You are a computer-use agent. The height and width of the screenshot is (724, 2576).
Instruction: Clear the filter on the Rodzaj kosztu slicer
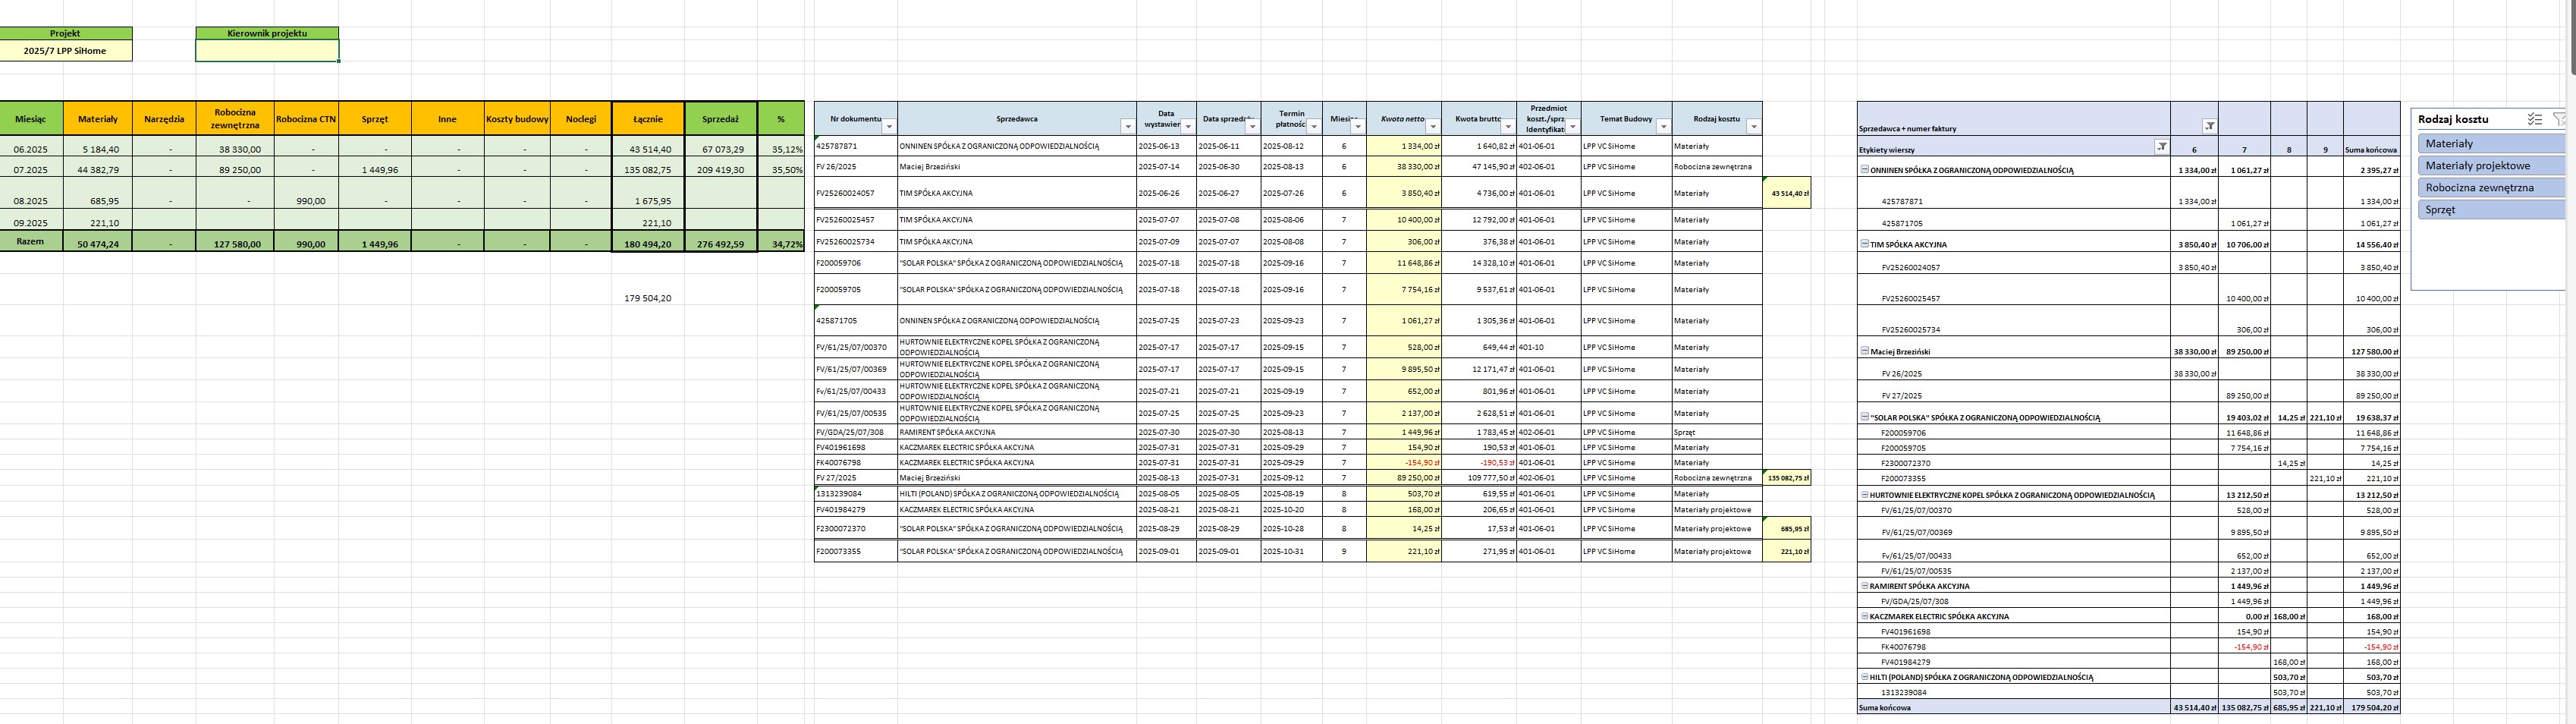pos(2561,119)
